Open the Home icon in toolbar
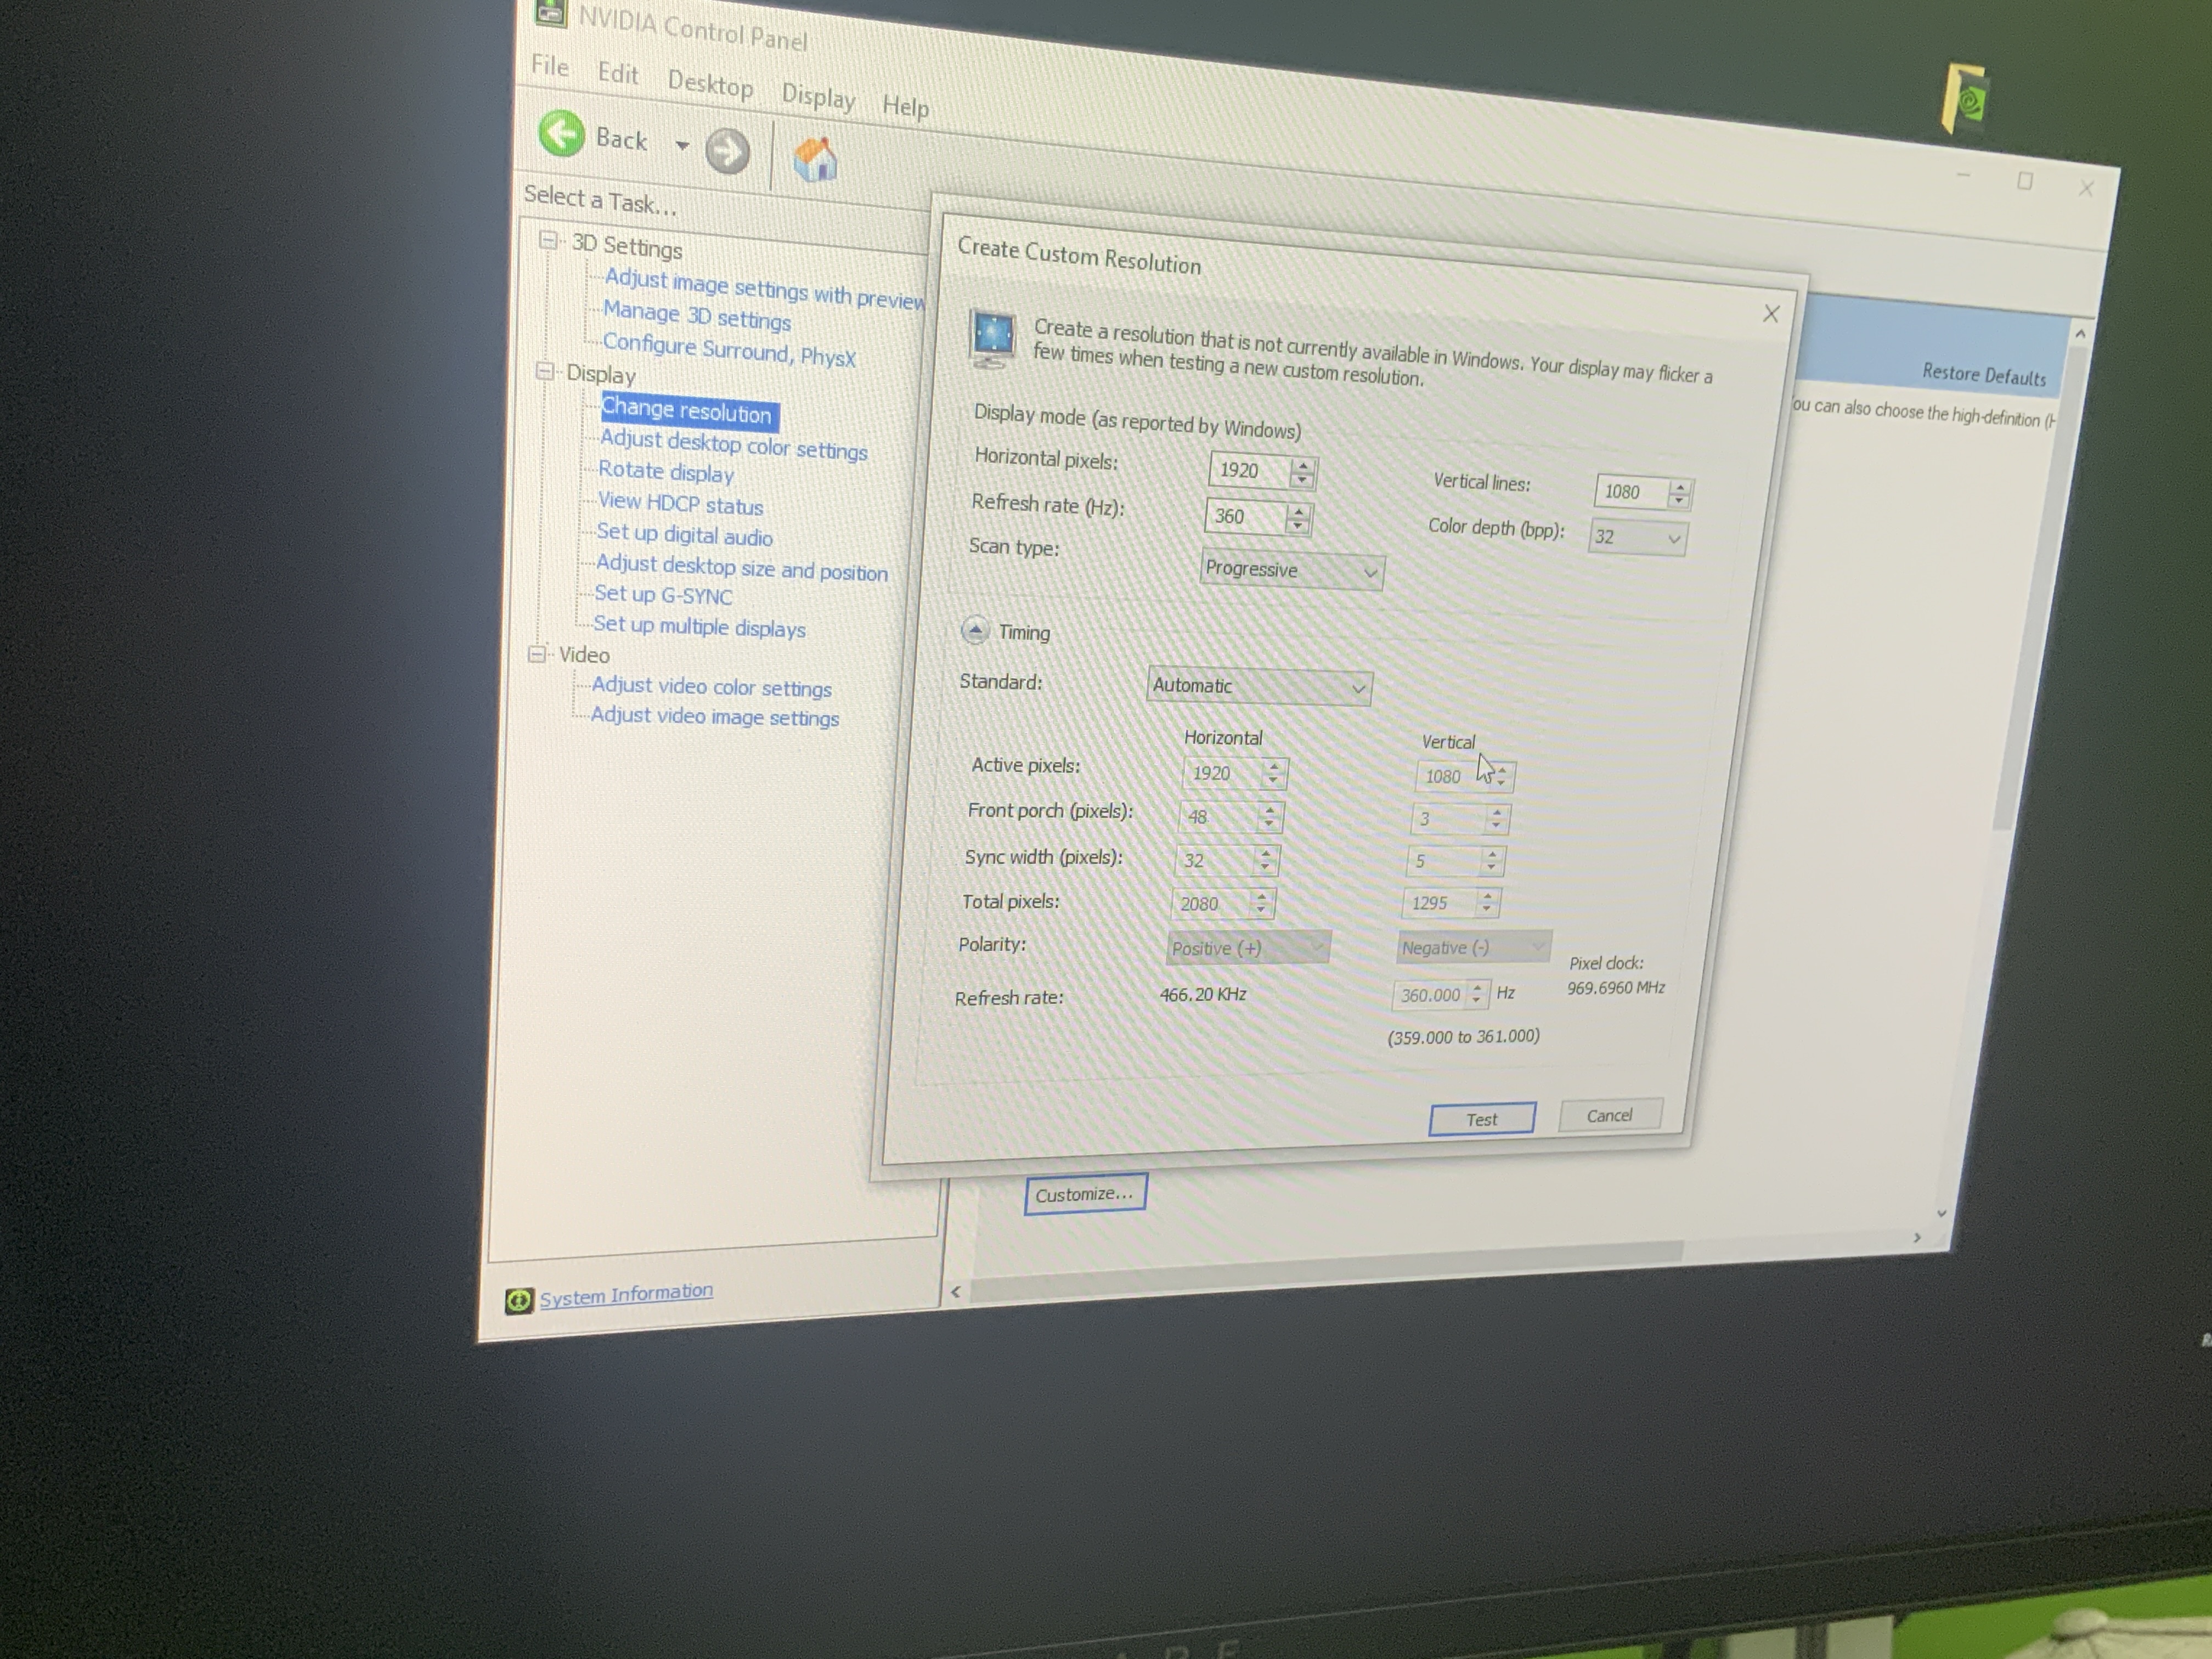 coord(815,160)
